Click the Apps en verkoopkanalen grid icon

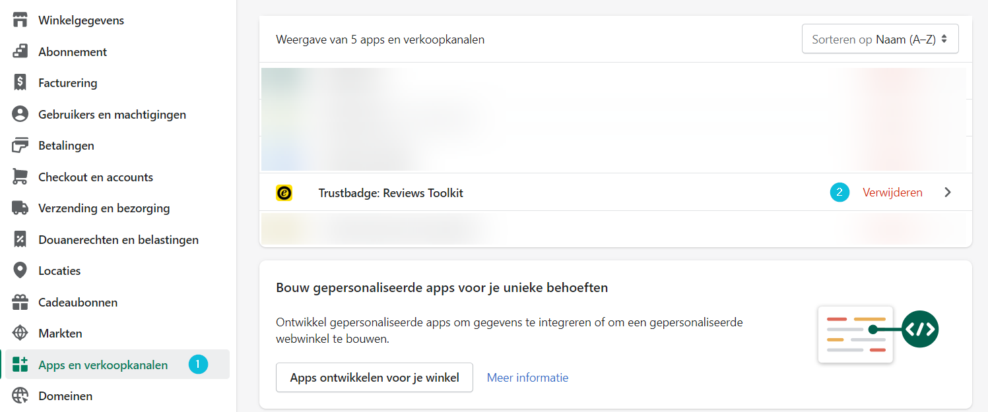pos(20,365)
